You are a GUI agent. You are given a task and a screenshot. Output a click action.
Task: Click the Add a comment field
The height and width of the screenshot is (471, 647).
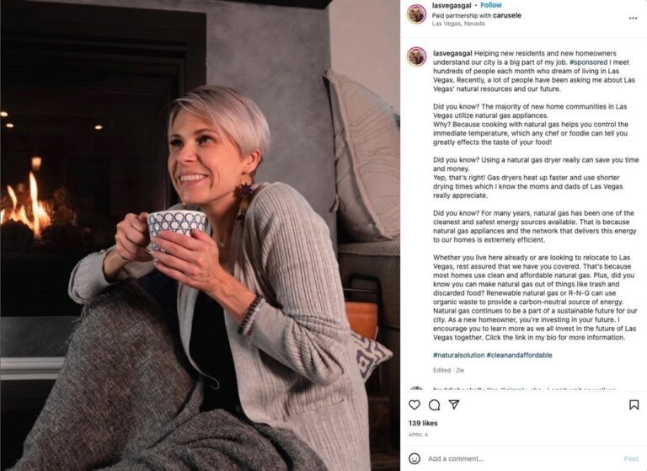coord(523,458)
